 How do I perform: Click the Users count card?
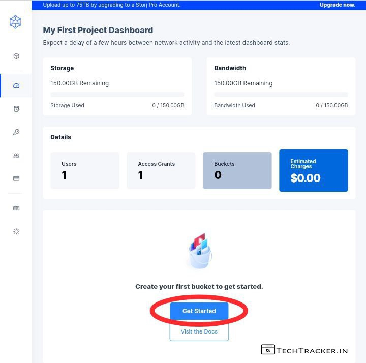tap(85, 171)
